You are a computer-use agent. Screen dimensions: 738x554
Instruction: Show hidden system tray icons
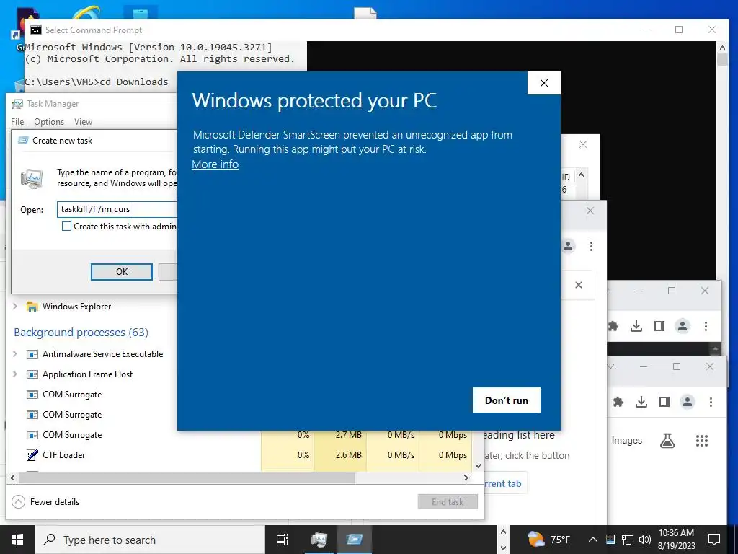[x=593, y=540]
